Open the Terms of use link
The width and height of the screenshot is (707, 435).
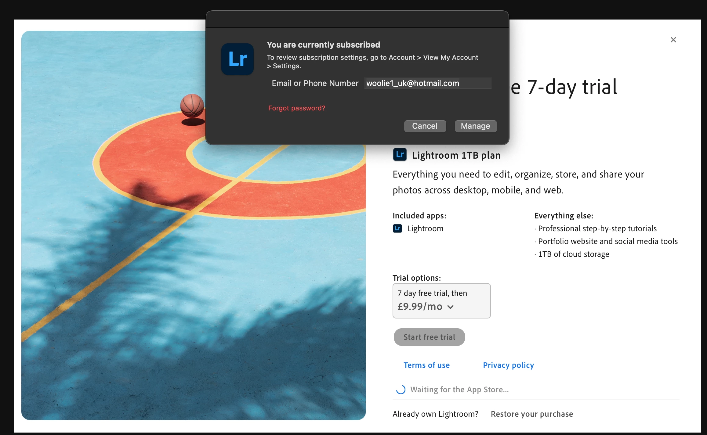pos(426,365)
